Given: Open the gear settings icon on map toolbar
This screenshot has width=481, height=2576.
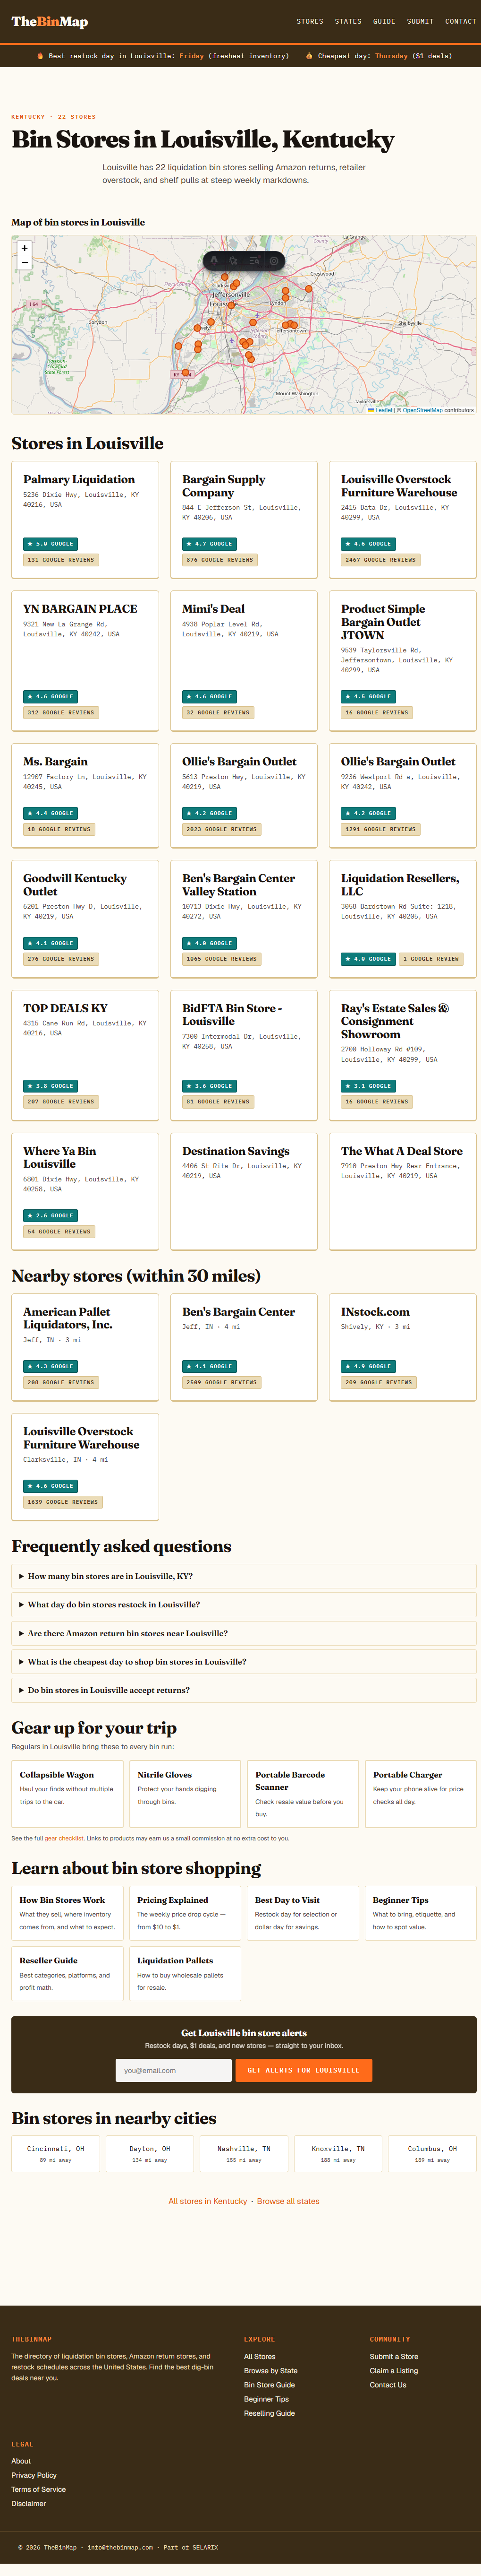Looking at the screenshot, I should coord(273,261).
